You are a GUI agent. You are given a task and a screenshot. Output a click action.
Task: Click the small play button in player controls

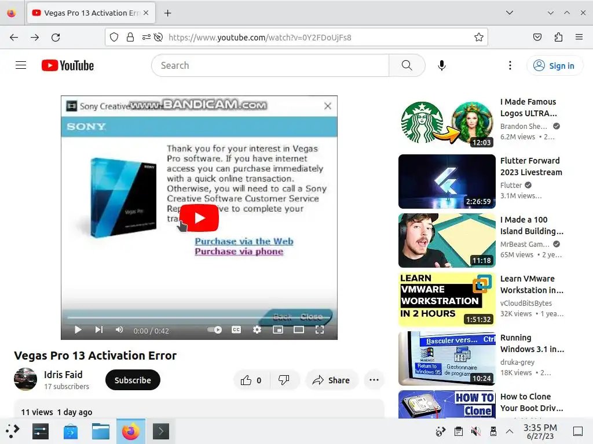[x=78, y=330]
